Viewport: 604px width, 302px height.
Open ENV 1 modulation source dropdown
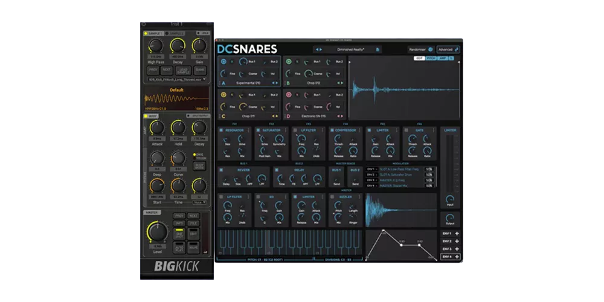point(371,169)
